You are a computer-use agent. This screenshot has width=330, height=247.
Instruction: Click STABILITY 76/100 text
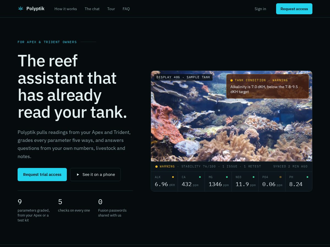pos(199,167)
